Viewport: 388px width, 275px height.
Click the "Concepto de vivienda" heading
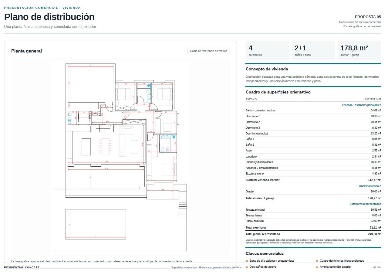pyautogui.click(x=267, y=69)
